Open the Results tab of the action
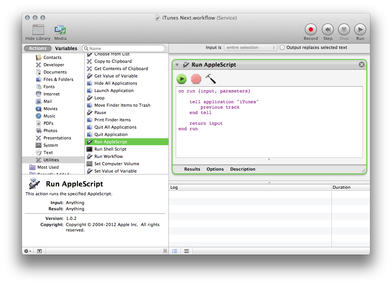Viewport: 392px width, 285px height. click(192, 169)
